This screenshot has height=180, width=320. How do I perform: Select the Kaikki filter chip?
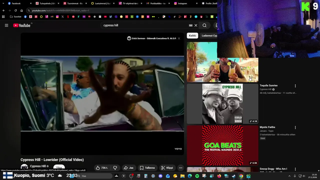(192, 35)
